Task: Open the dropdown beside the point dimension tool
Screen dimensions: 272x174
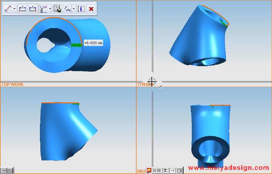Action: point(73,9)
